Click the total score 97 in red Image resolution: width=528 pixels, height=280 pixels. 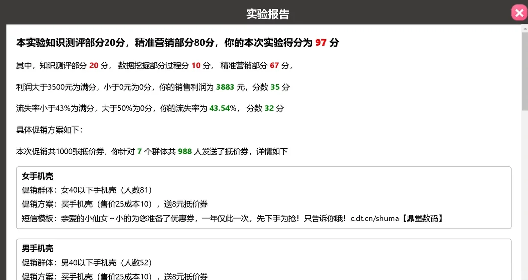[x=320, y=43]
